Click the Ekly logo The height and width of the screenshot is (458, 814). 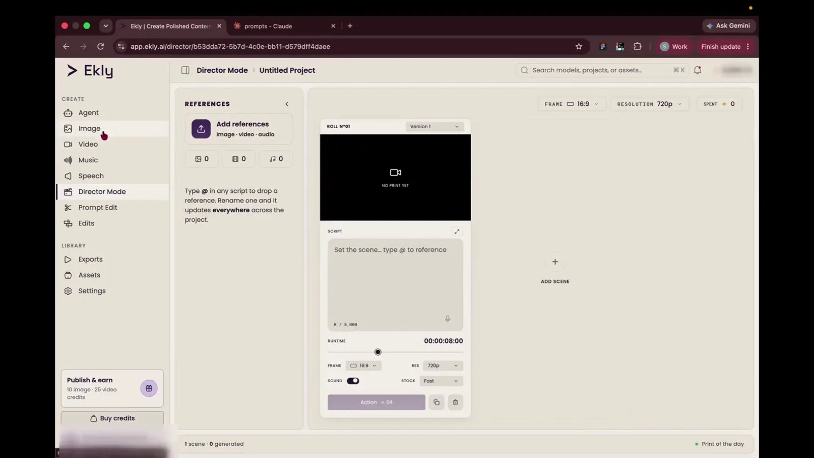tap(90, 71)
